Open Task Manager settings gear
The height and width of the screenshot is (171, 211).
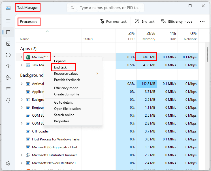coord(8,163)
